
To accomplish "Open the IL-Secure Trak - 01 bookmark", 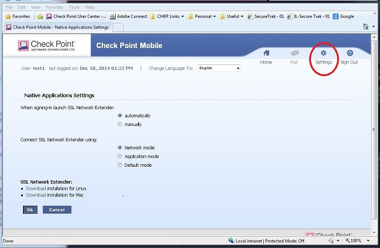I will tap(308, 16).
